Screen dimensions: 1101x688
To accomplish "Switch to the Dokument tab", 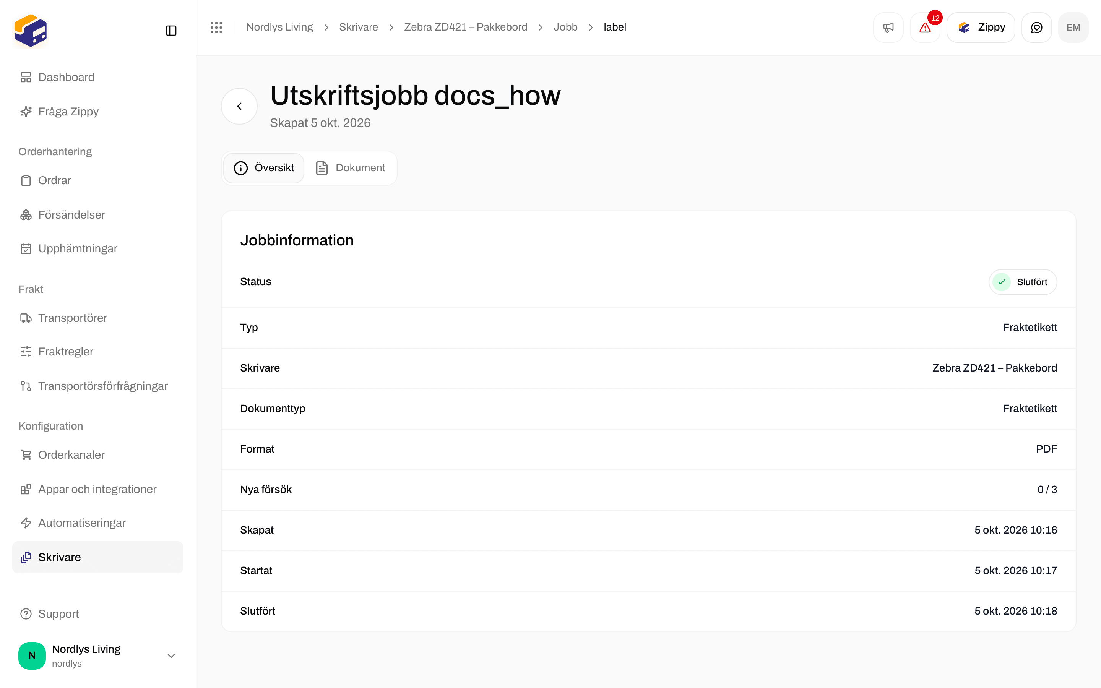I will coord(350,168).
